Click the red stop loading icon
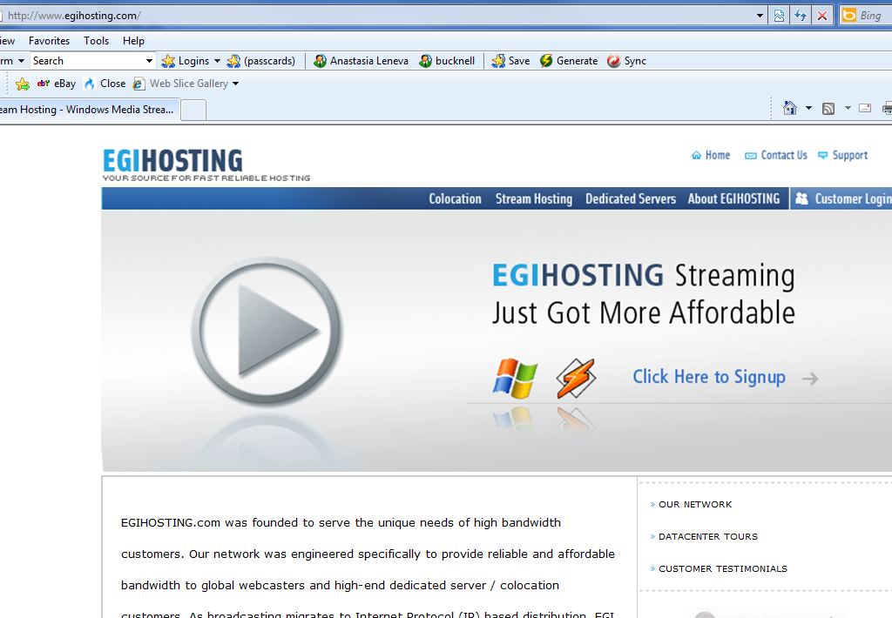This screenshot has width=892, height=618. [822, 16]
